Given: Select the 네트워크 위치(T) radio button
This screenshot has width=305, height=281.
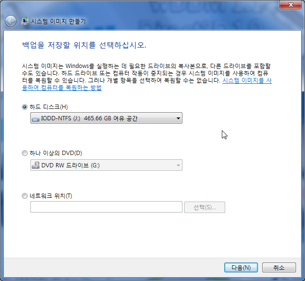Looking at the screenshot, I should 25,196.
